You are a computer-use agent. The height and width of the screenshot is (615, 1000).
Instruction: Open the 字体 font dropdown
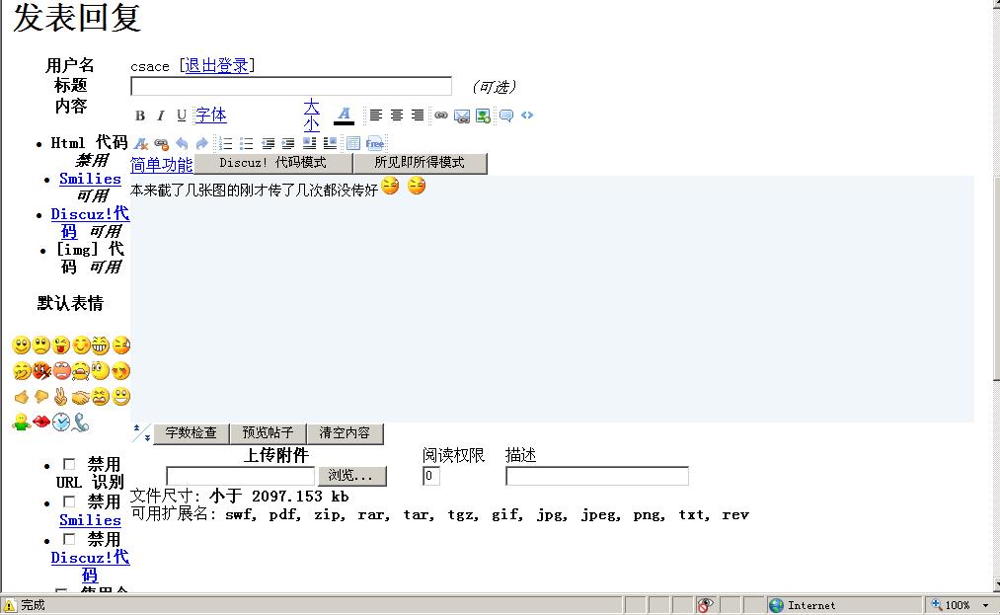[211, 115]
